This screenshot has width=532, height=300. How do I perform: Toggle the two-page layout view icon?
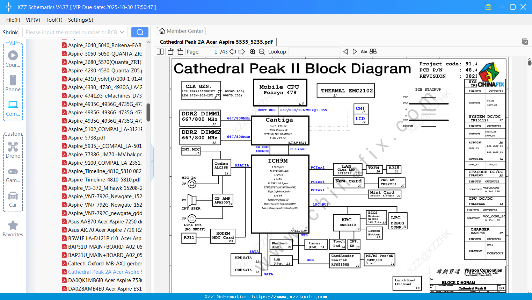[160, 52]
